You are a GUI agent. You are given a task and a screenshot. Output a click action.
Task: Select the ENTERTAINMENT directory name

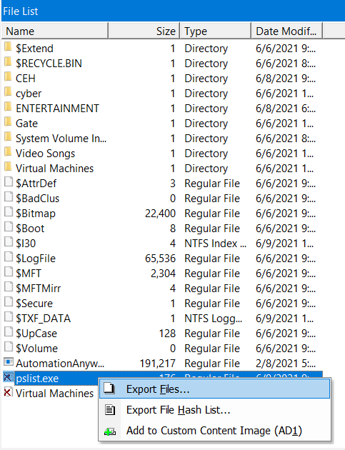(x=57, y=109)
